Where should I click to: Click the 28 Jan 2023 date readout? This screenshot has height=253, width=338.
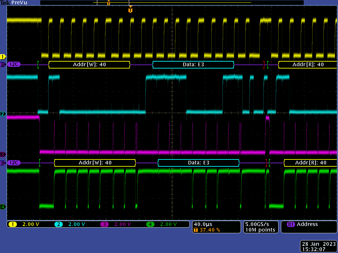[x=319, y=244]
